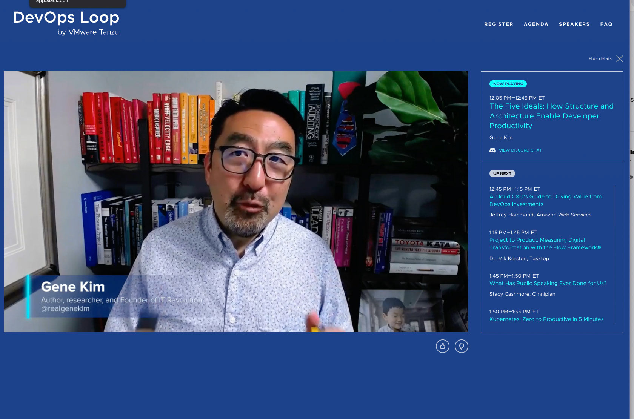Viewport: 634px width, 419px height.
Task: Open the FAQ menu item
Action: coord(606,24)
